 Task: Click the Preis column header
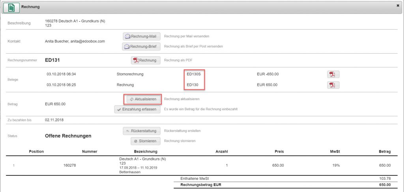(279, 151)
